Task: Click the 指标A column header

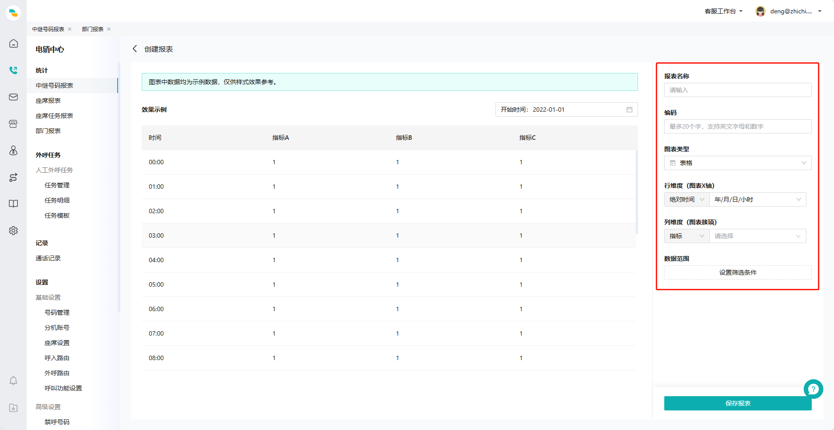Action: 281,138
